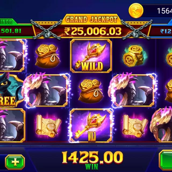The width and height of the screenshot is (172, 172).
Task: Tap the gold rupee coin icon
Action: [x=136, y=10]
